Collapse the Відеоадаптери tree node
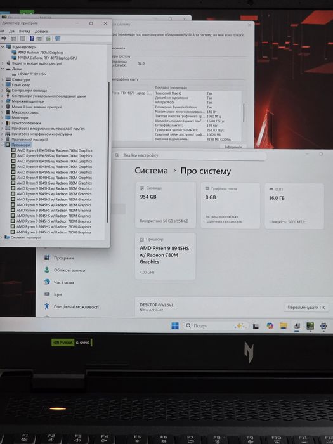 pyautogui.click(x=3, y=47)
